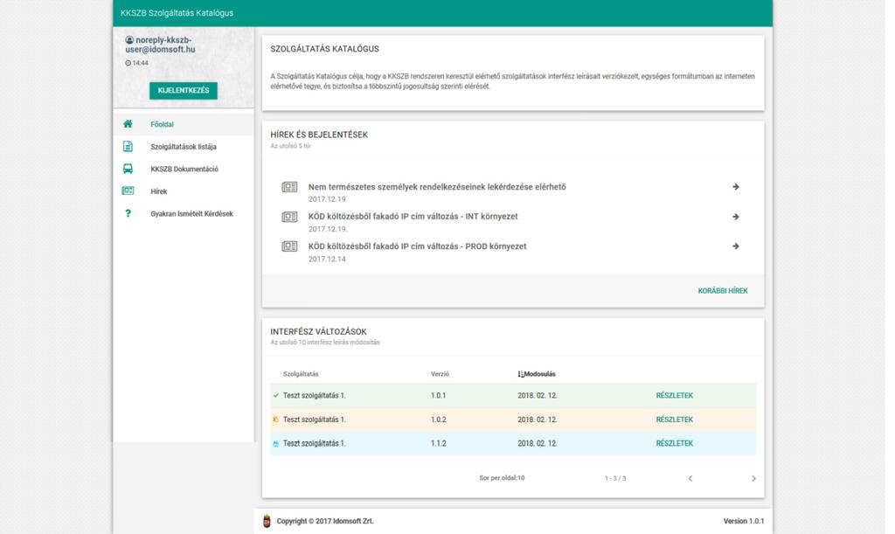
Task: Select Teszt szolgáltatás 1. row version 1.1.2
Action: (513, 443)
